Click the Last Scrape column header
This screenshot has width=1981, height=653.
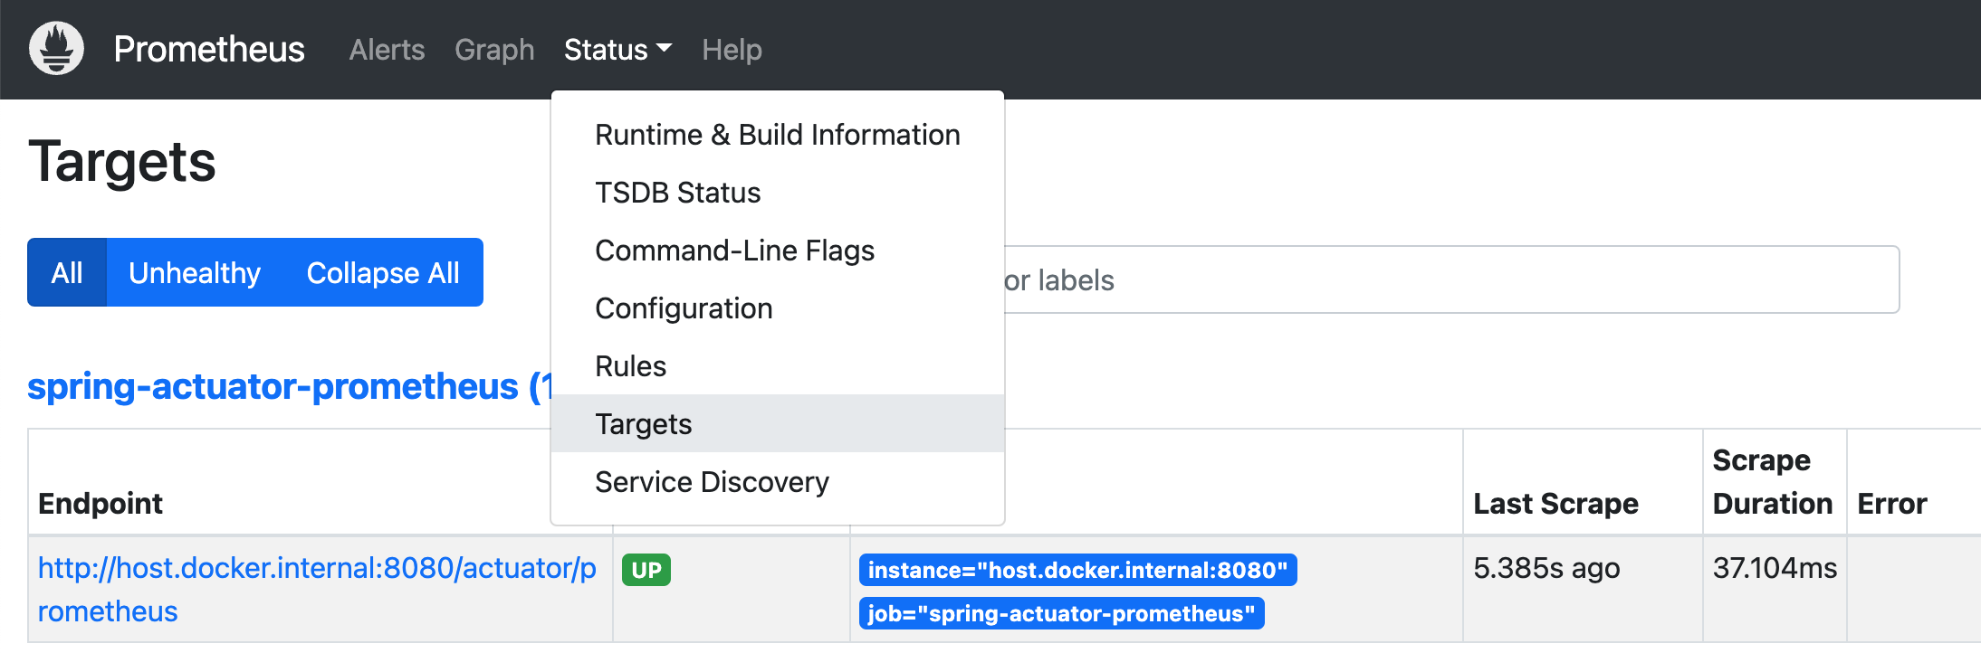point(1555,503)
